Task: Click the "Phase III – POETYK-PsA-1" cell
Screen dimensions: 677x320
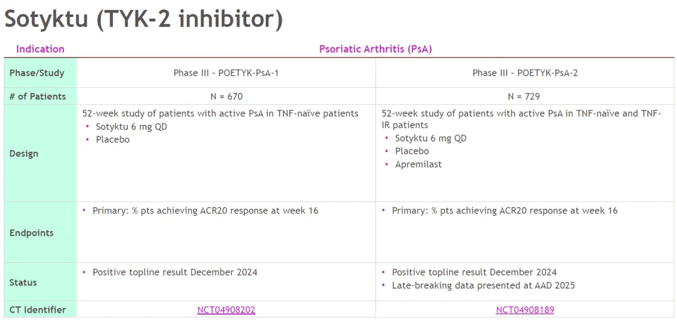Action: click(x=226, y=73)
